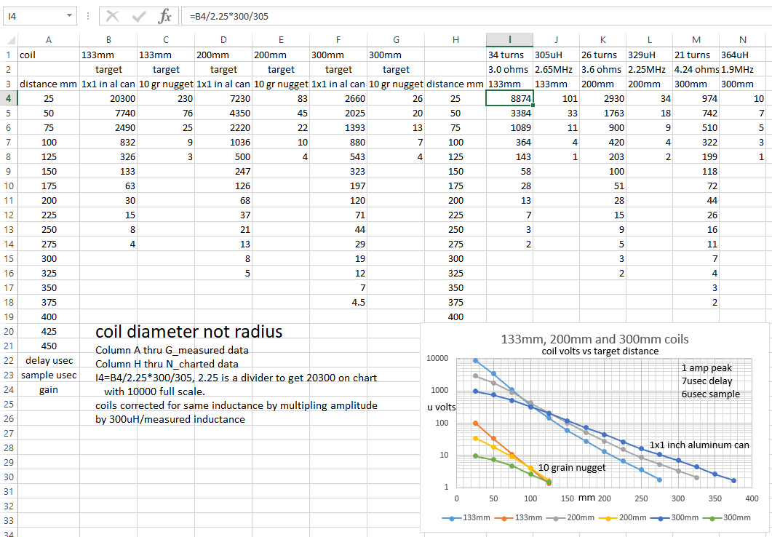Image resolution: width=772 pixels, height=537 pixels.
Task: Select the "1x1 inch aluminum can" chart label
Action: tap(699, 445)
